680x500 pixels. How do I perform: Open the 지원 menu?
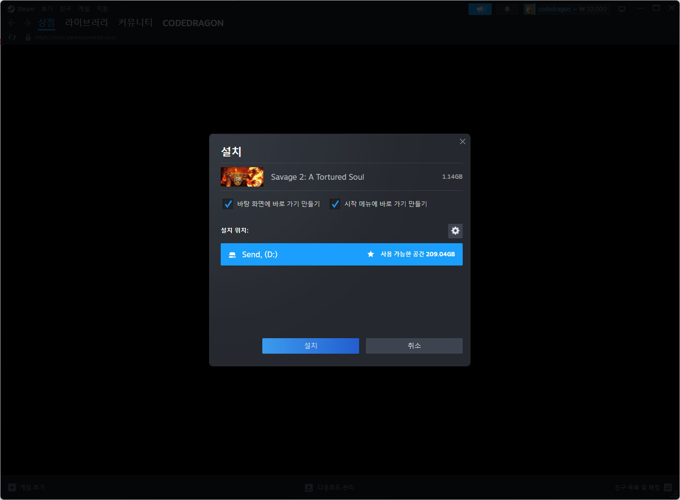point(102,9)
